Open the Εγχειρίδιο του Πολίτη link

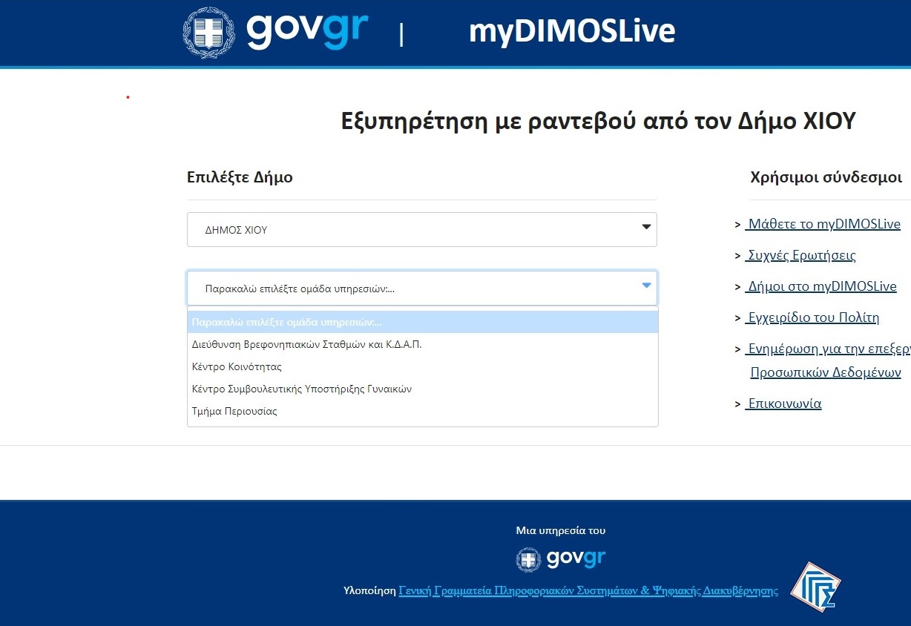tap(812, 317)
